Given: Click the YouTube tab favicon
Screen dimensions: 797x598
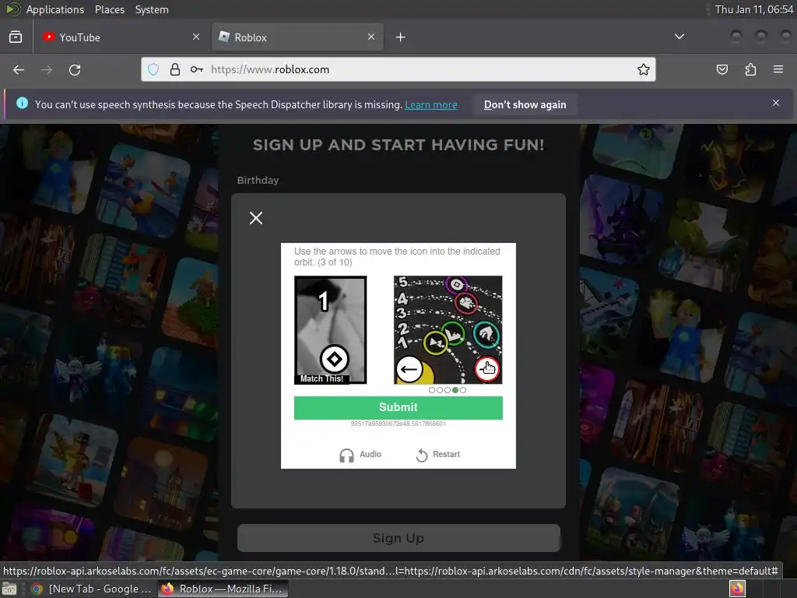Looking at the screenshot, I should pyautogui.click(x=48, y=37).
